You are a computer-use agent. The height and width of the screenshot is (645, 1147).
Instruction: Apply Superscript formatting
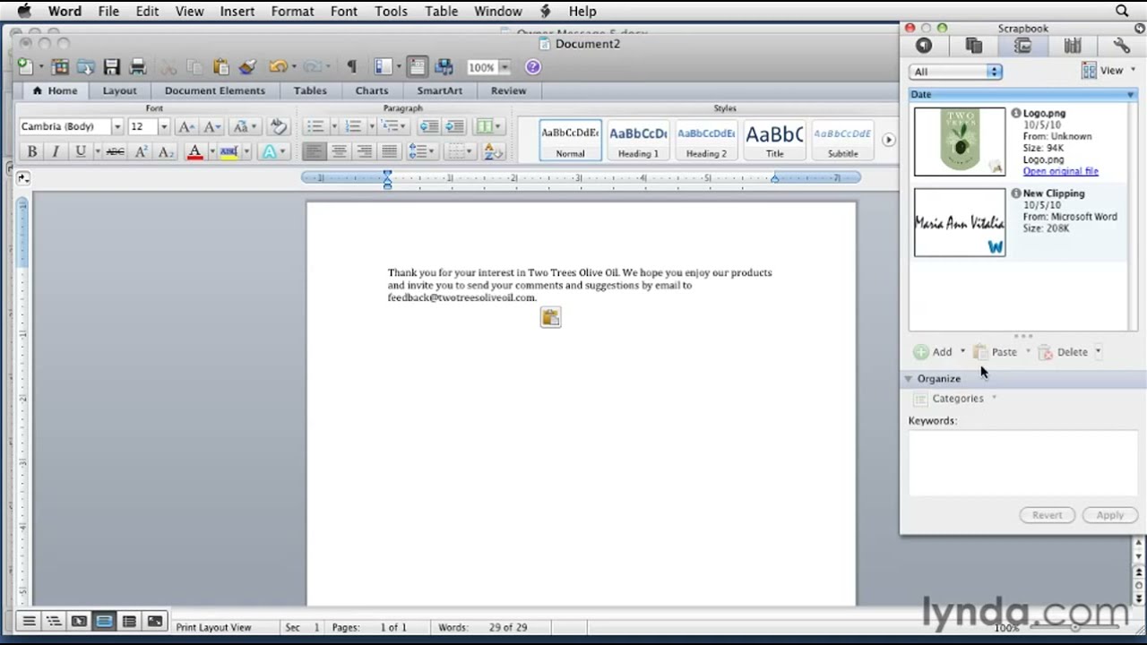pyautogui.click(x=141, y=151)
